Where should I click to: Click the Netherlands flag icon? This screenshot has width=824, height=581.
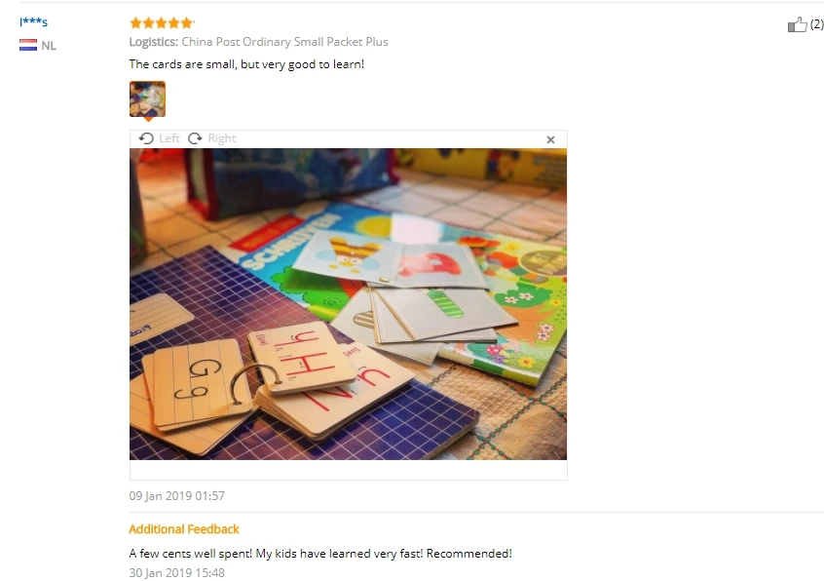[28, 45]
